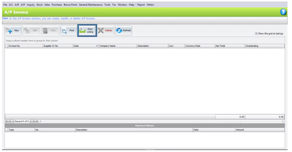Click the Print Listing button
The width and height of the screenshot is (292, 152).
pos(87,30)
